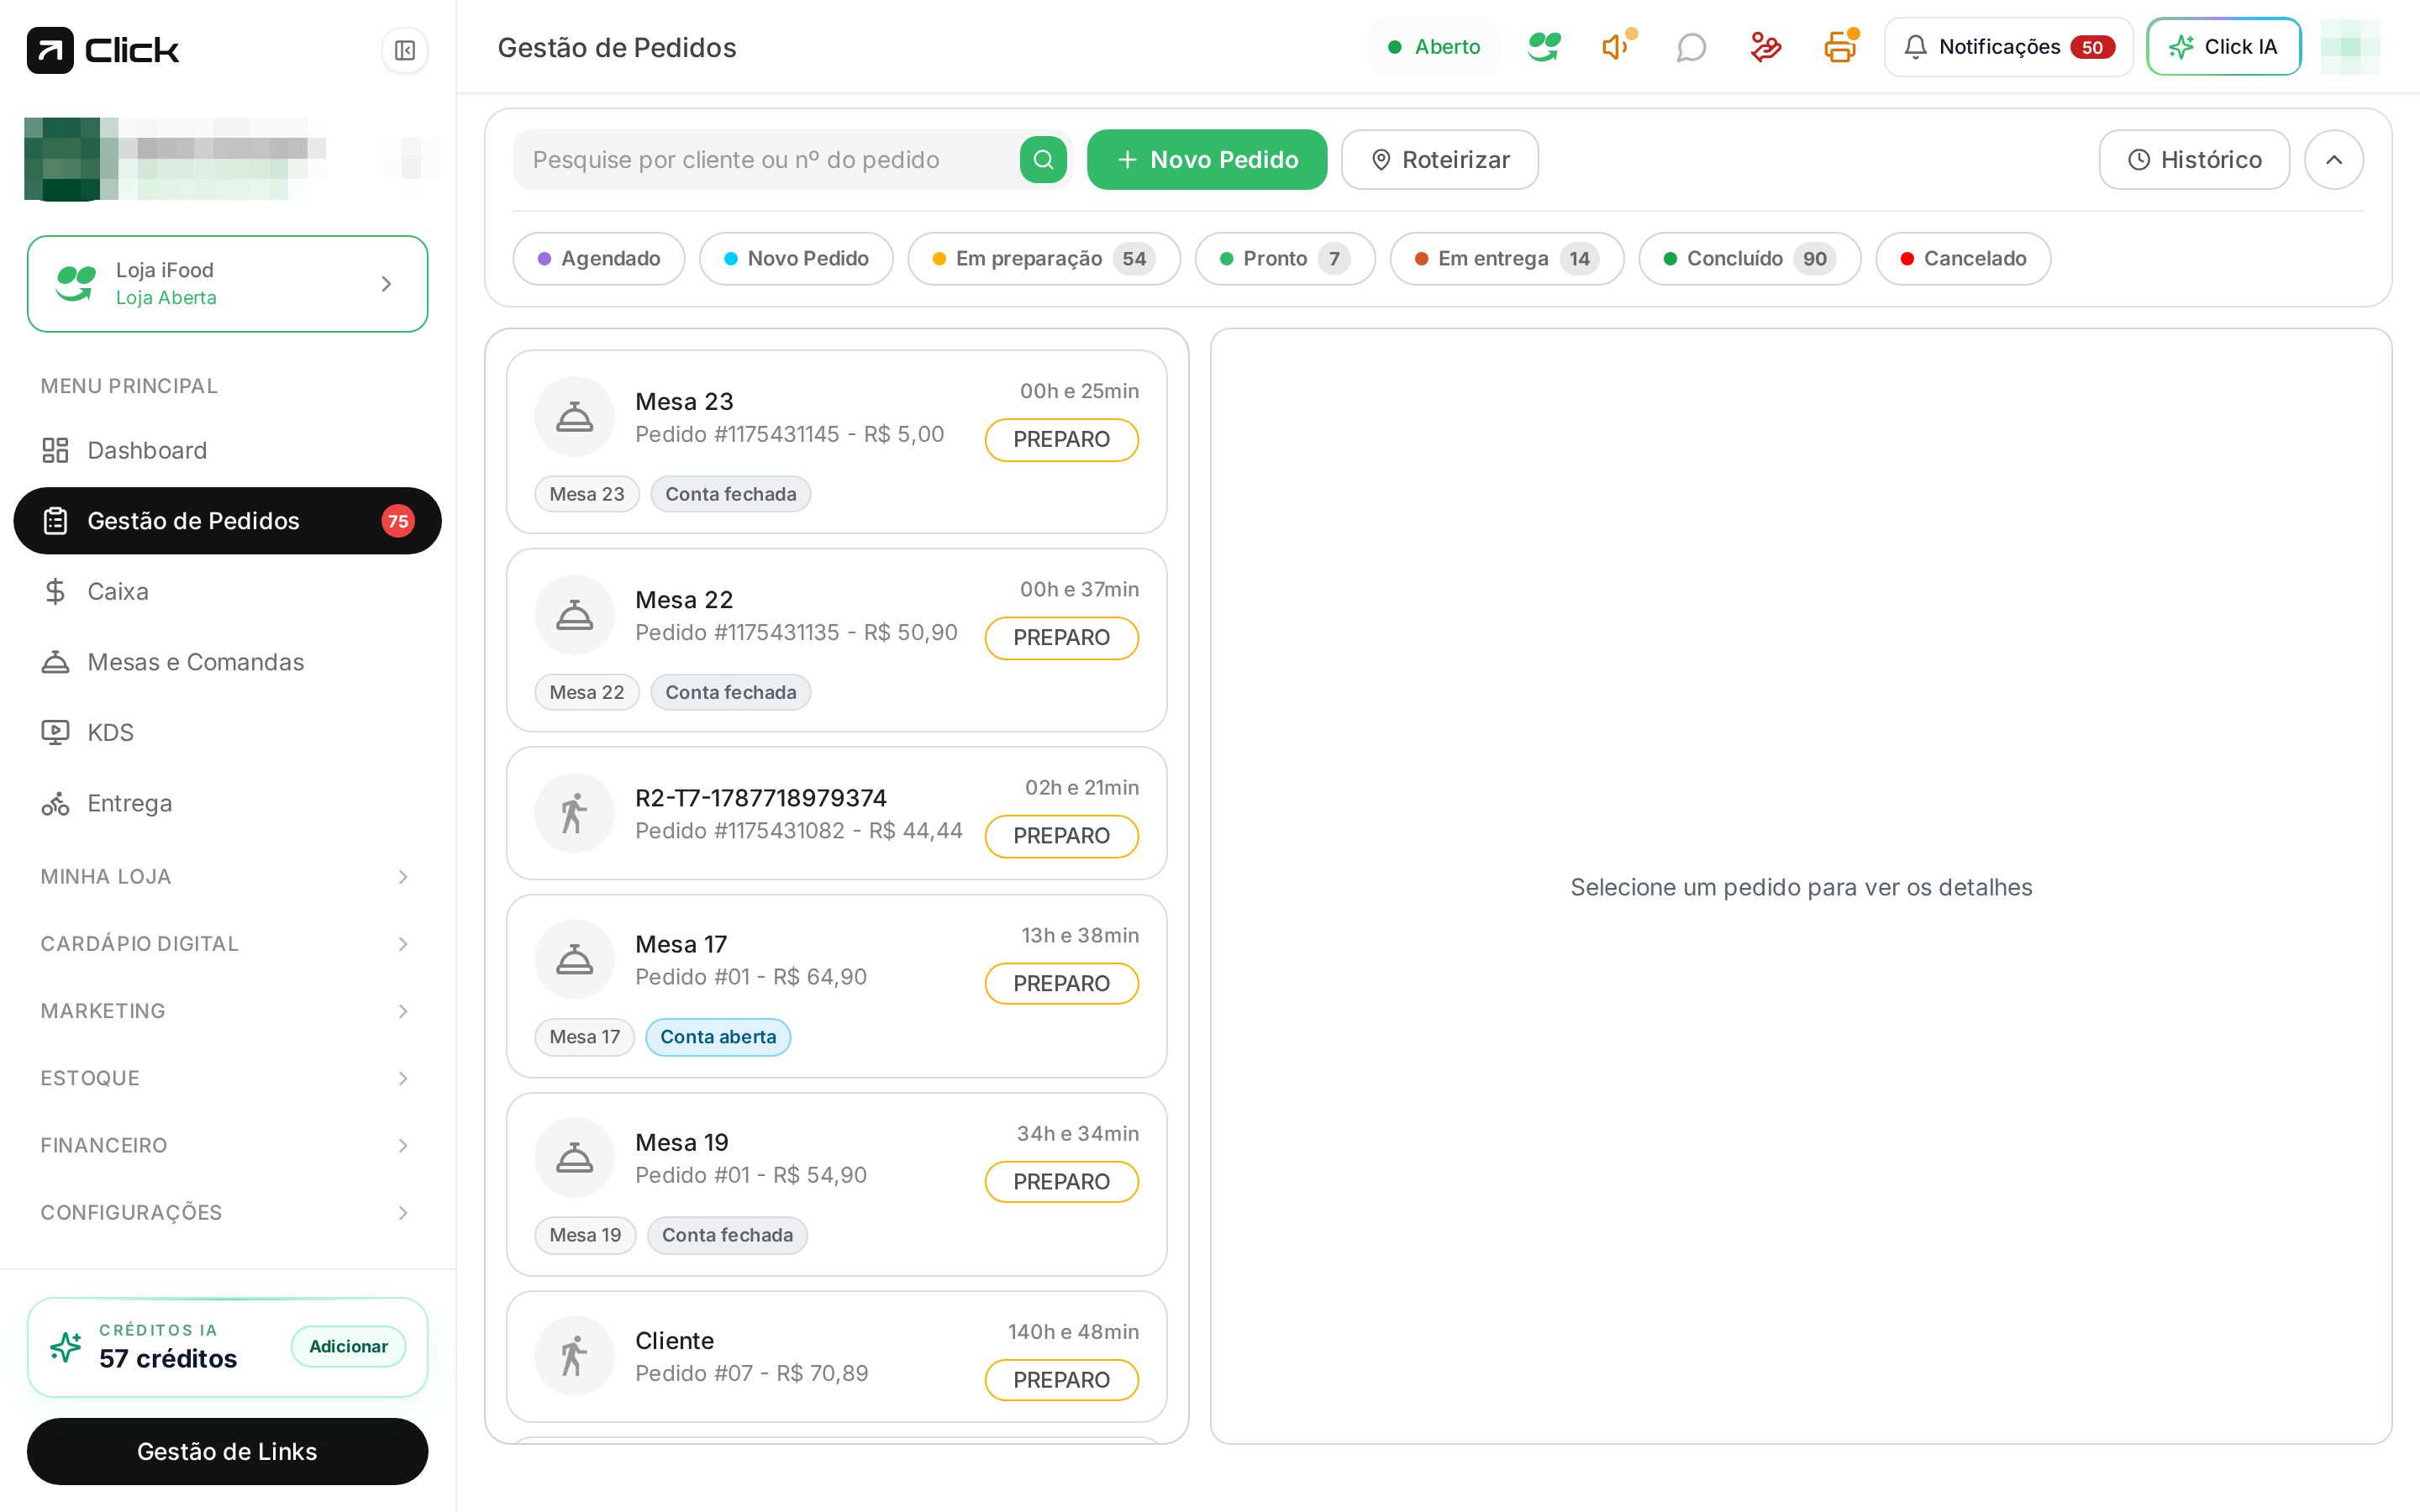Click the Roteirizar button
This screenshot has height=1512, width=2420.
click(x=1439, y=160)
